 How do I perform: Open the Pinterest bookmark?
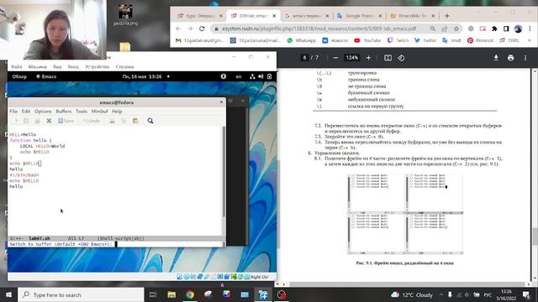480,40
